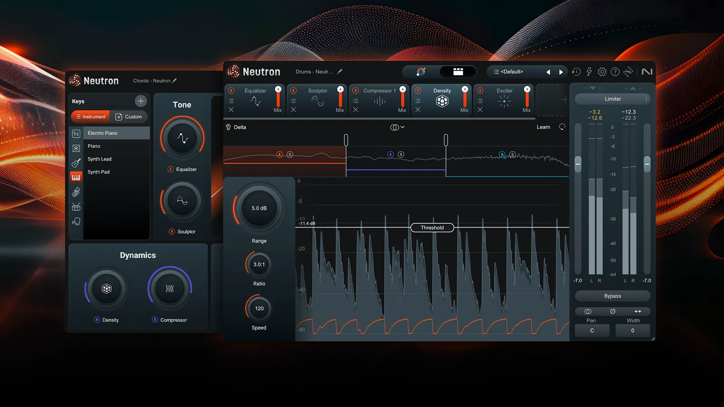Viewport: 724px width, 407px height.
Task: Remove the Exciter module with its X
Action: [x=480, y=110]
